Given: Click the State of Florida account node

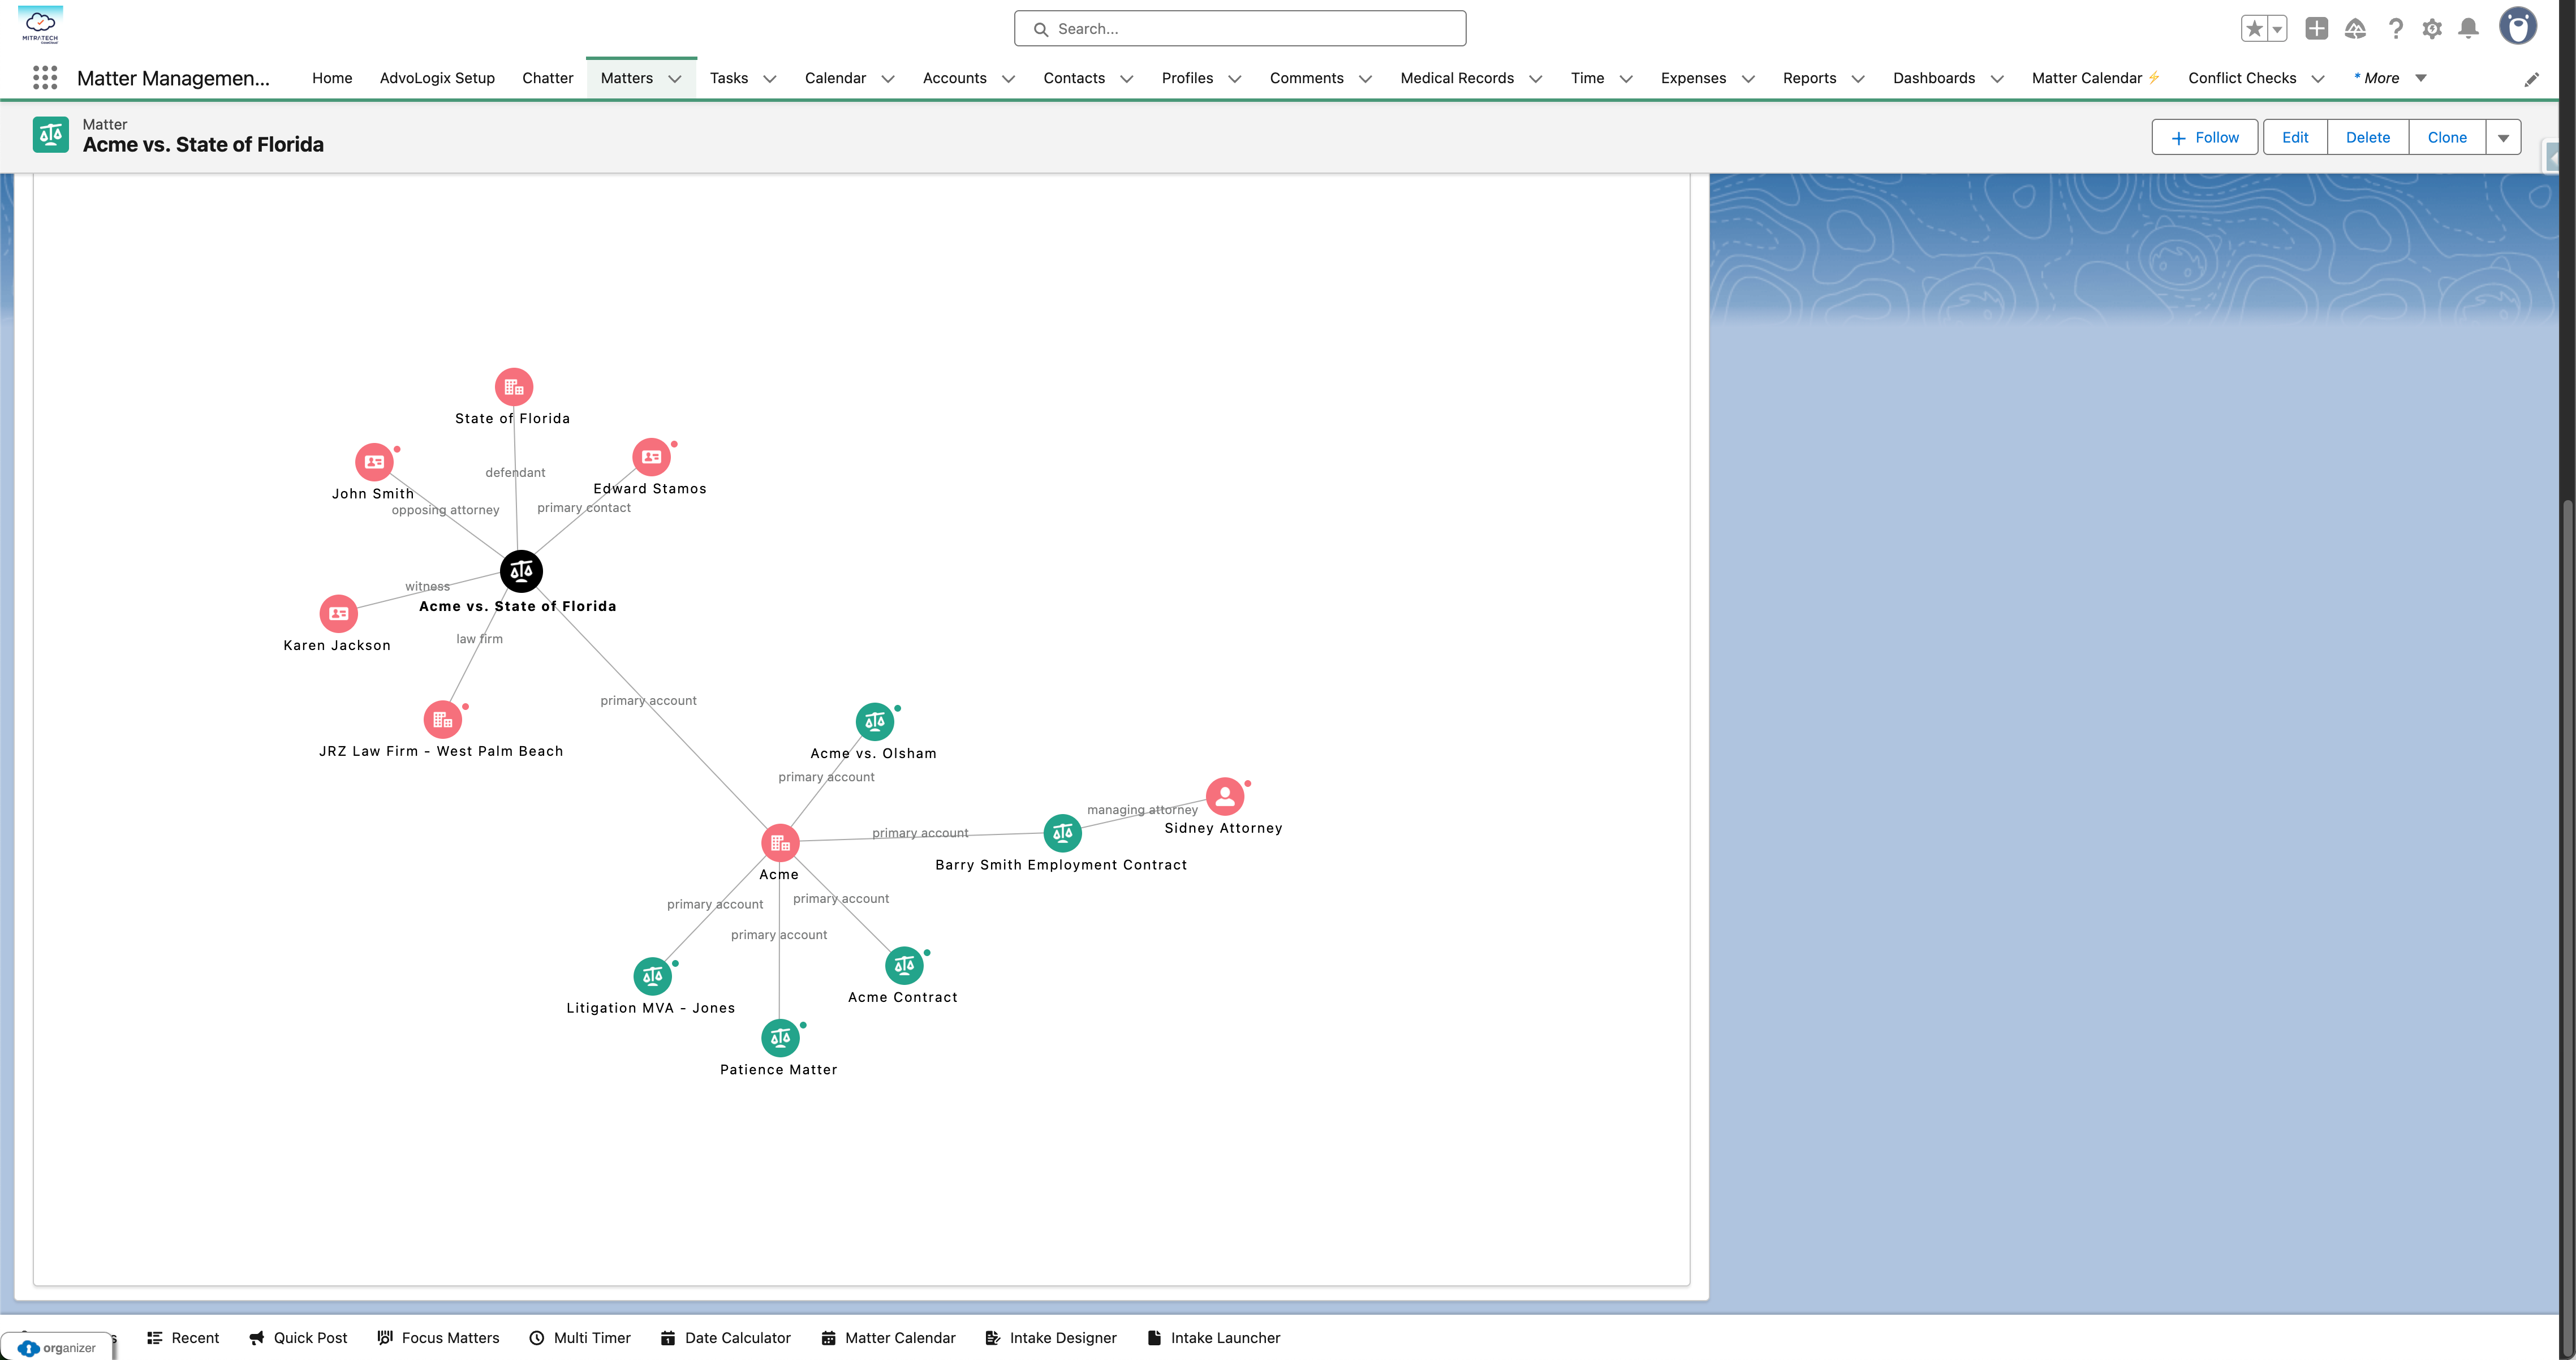Looking at the screenshot, I should tap(514, 387).
